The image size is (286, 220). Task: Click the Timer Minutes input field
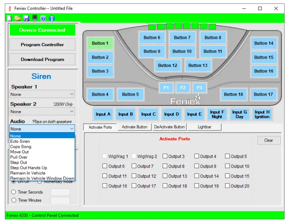60,201
